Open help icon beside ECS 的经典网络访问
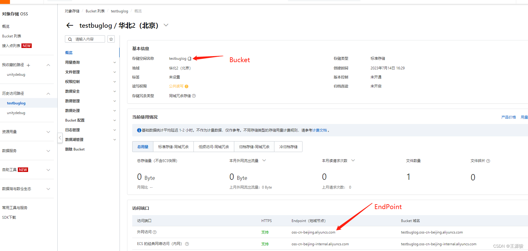Viewport: 528px width, 251px height. (x=187, y=244)
